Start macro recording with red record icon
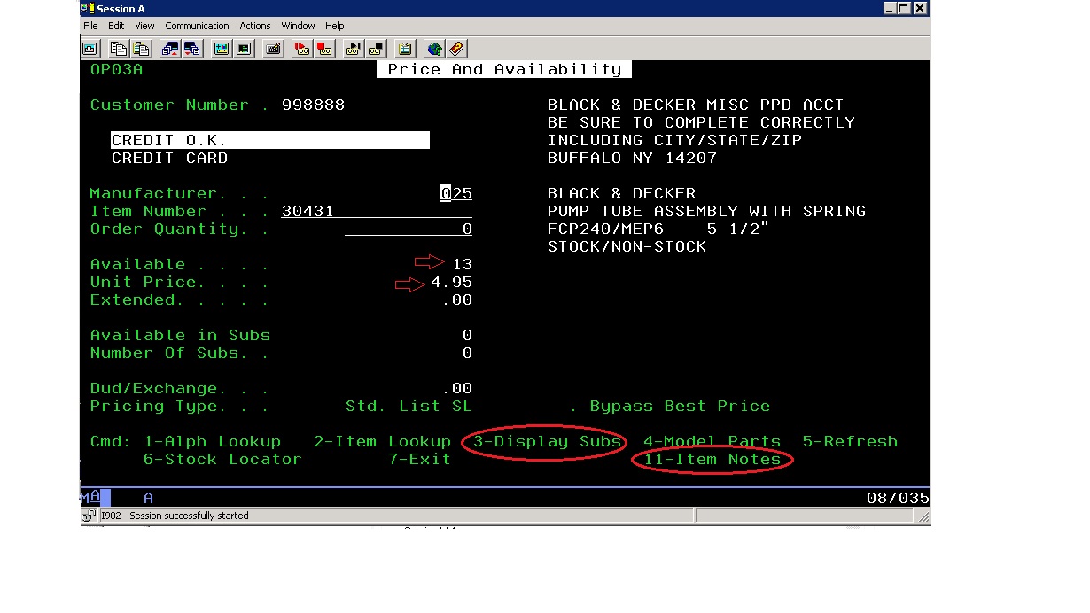This screenshot has height=613, width=1090. click(x=303, y=49)
